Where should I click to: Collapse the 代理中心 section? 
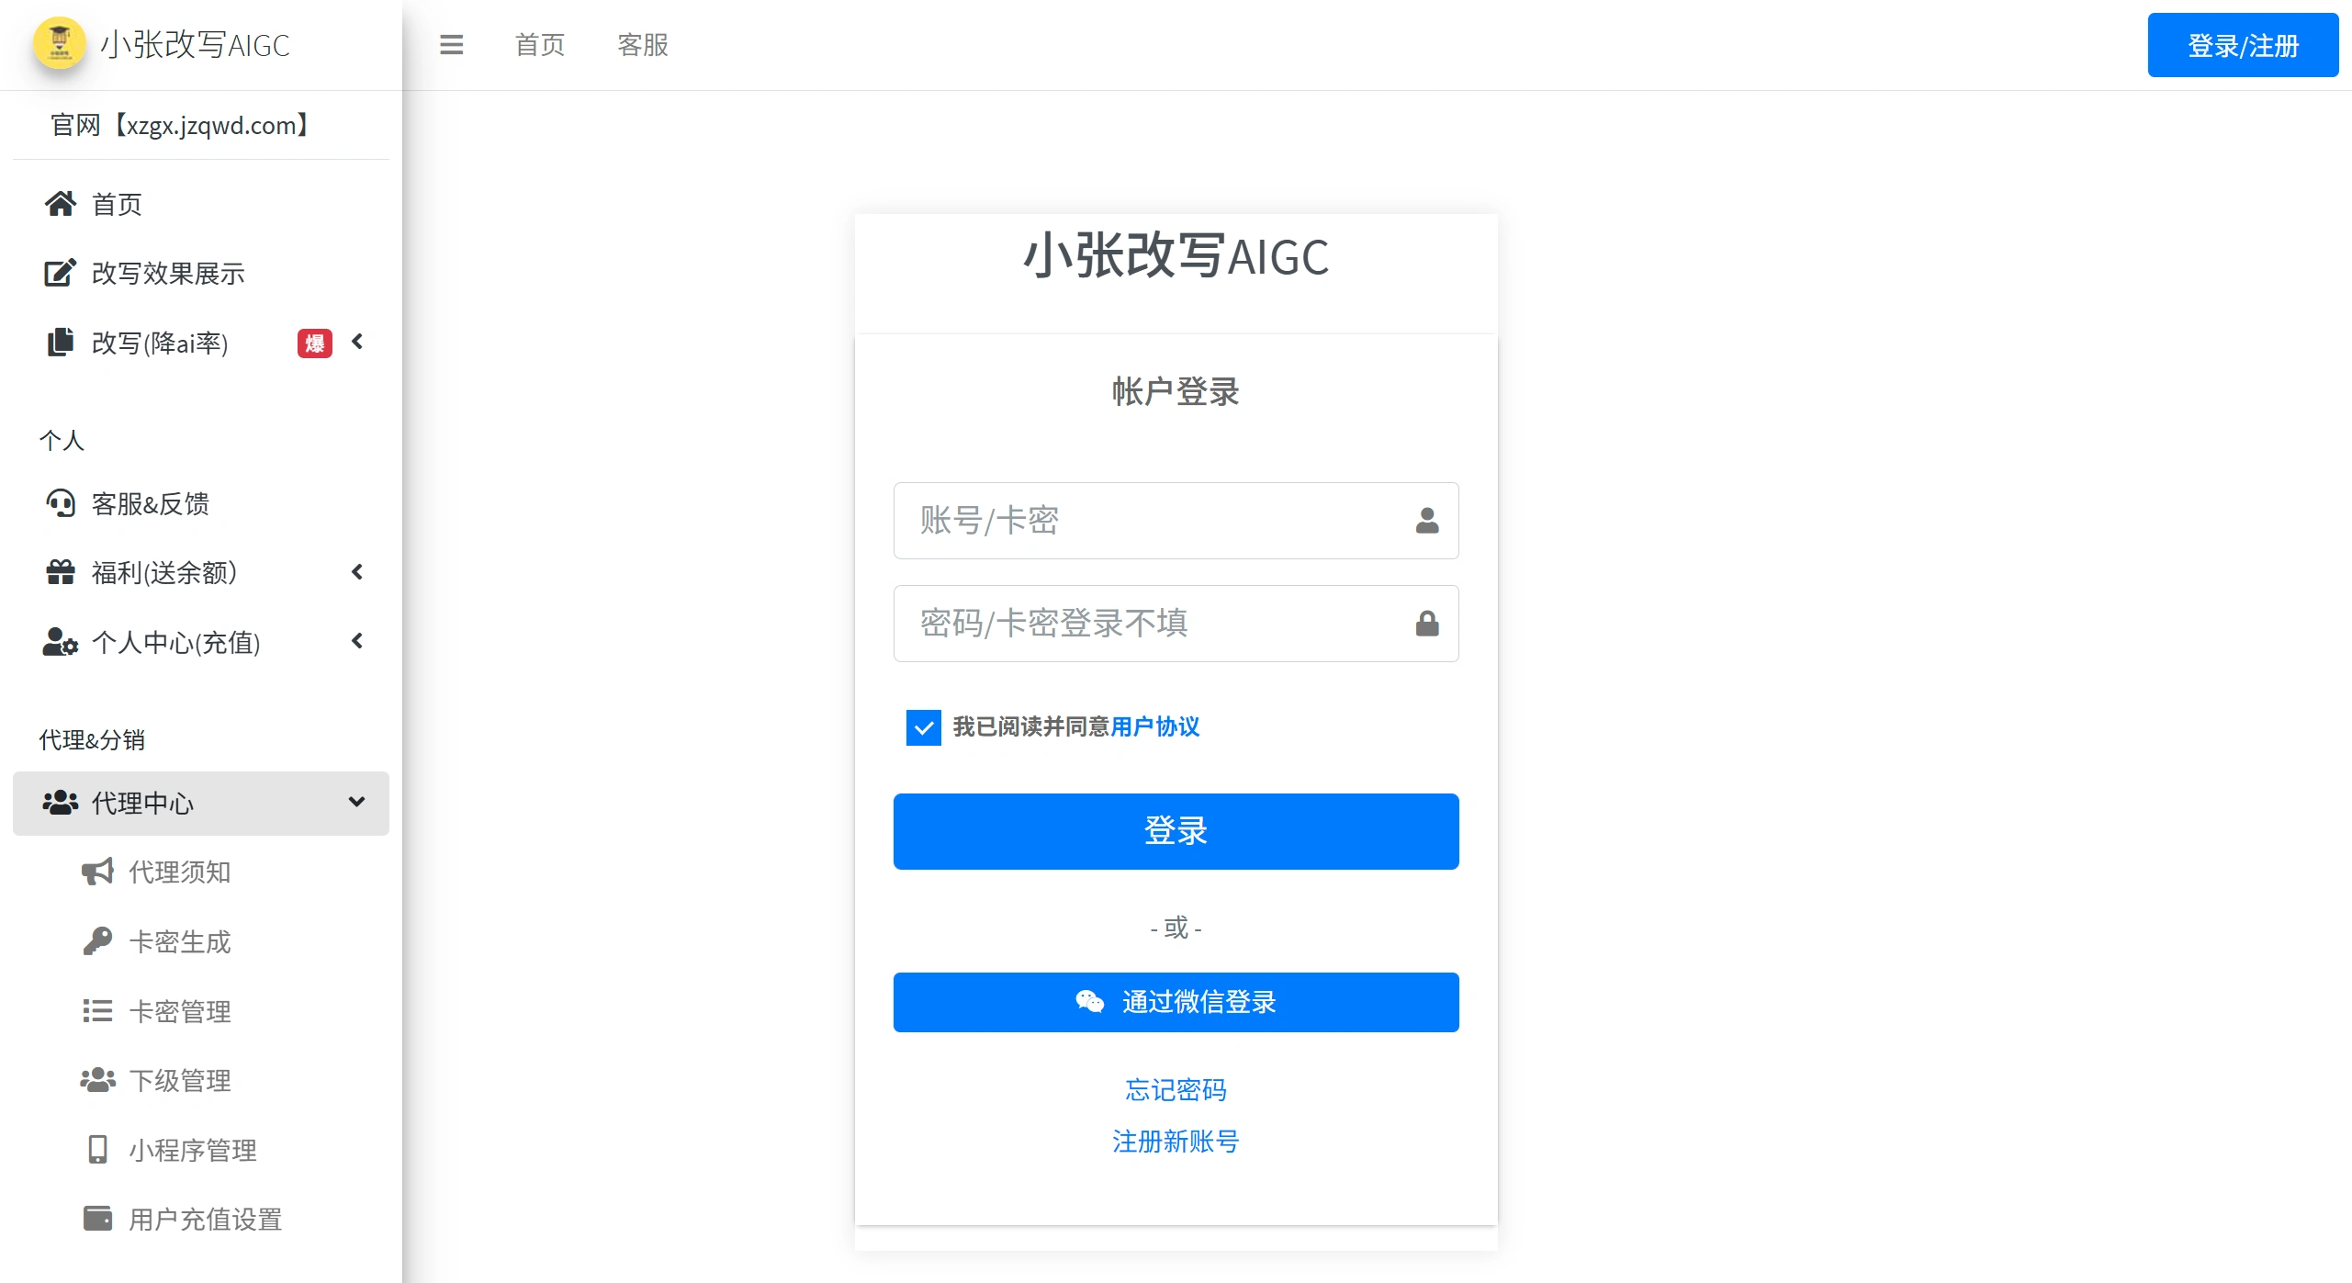click(357, 803)
